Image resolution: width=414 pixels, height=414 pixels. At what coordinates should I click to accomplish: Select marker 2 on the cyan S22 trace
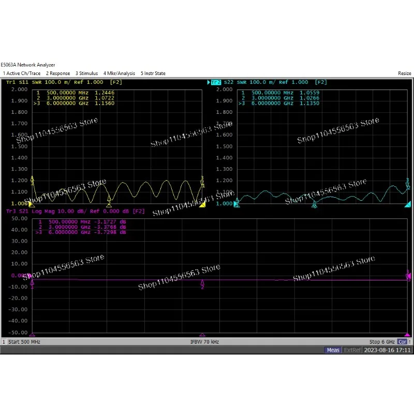pyautogui.click(x=314, y=204)
